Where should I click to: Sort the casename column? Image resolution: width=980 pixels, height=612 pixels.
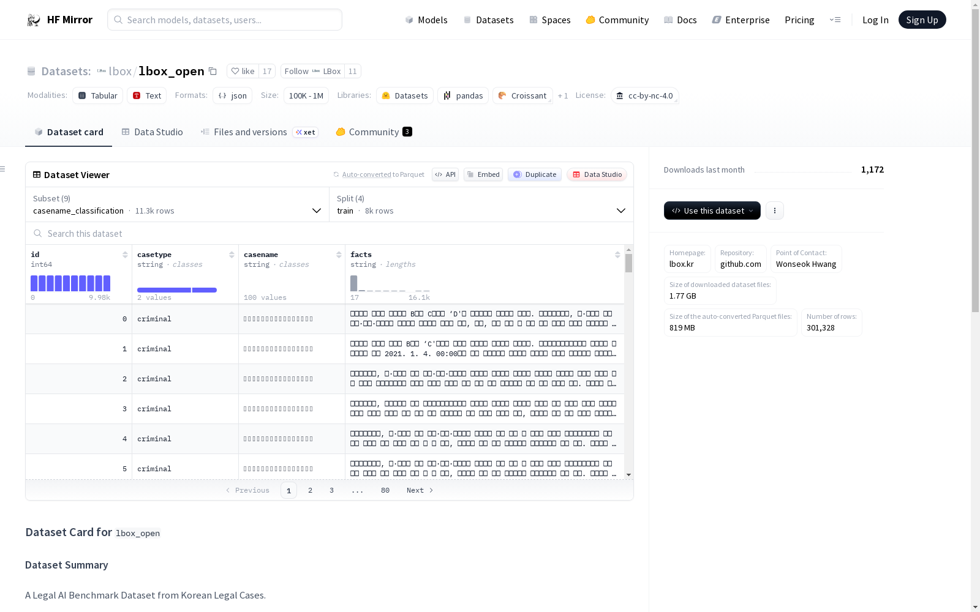[x=339, y=255]
